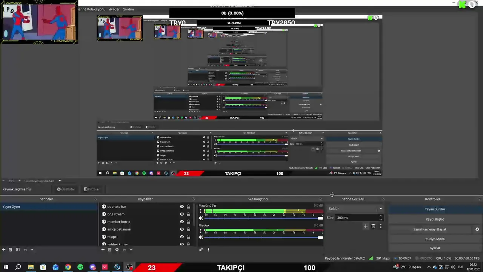The width and height of the screenshot is (483, 272).
Task: Open Chrome from the taskbar
Action: pyautogui.click(x=68, y=267)
